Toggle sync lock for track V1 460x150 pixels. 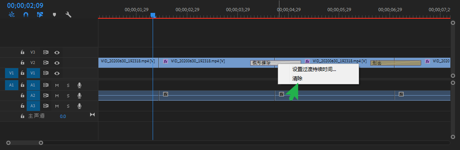[45, 73]
